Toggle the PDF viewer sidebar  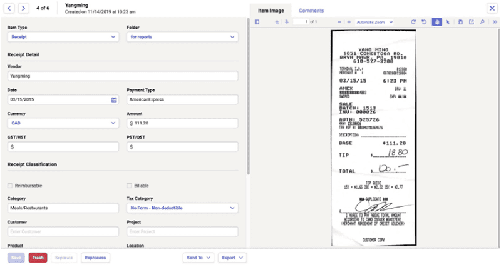tap(257, 22)
